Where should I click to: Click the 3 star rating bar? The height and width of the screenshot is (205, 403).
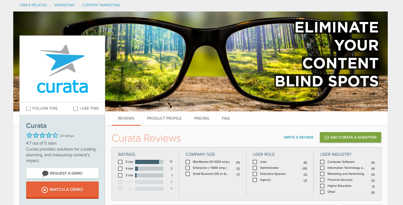pos(149,176)
